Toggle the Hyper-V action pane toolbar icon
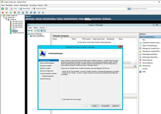The image size is (161, 114). click(44, 31)
